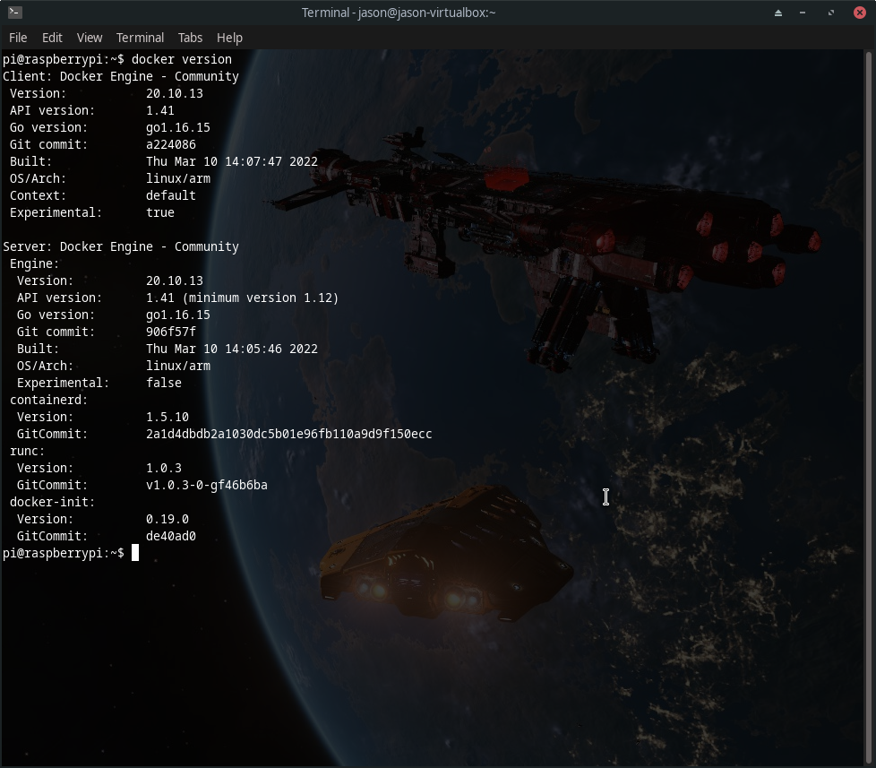
Task: Click the keep-above arrow button in title bar
Action: pos(777,13)
